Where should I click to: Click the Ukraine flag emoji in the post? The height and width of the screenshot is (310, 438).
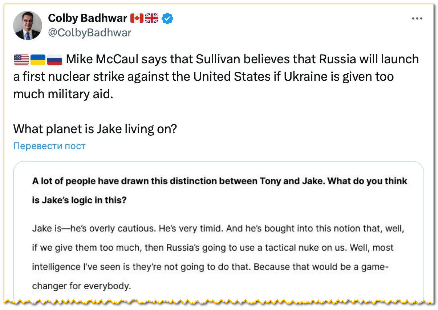[38, 59]
